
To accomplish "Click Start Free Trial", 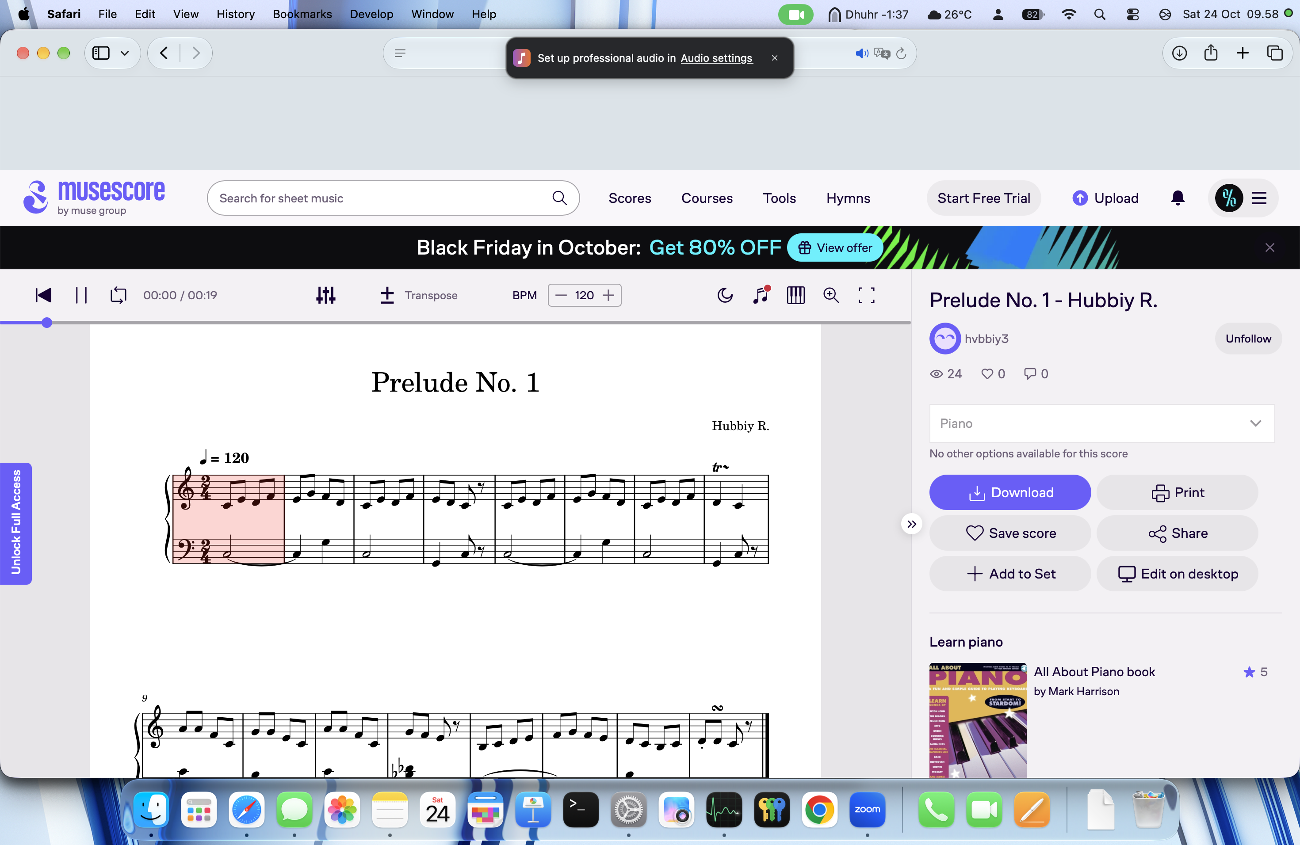I will click(984, 198).
